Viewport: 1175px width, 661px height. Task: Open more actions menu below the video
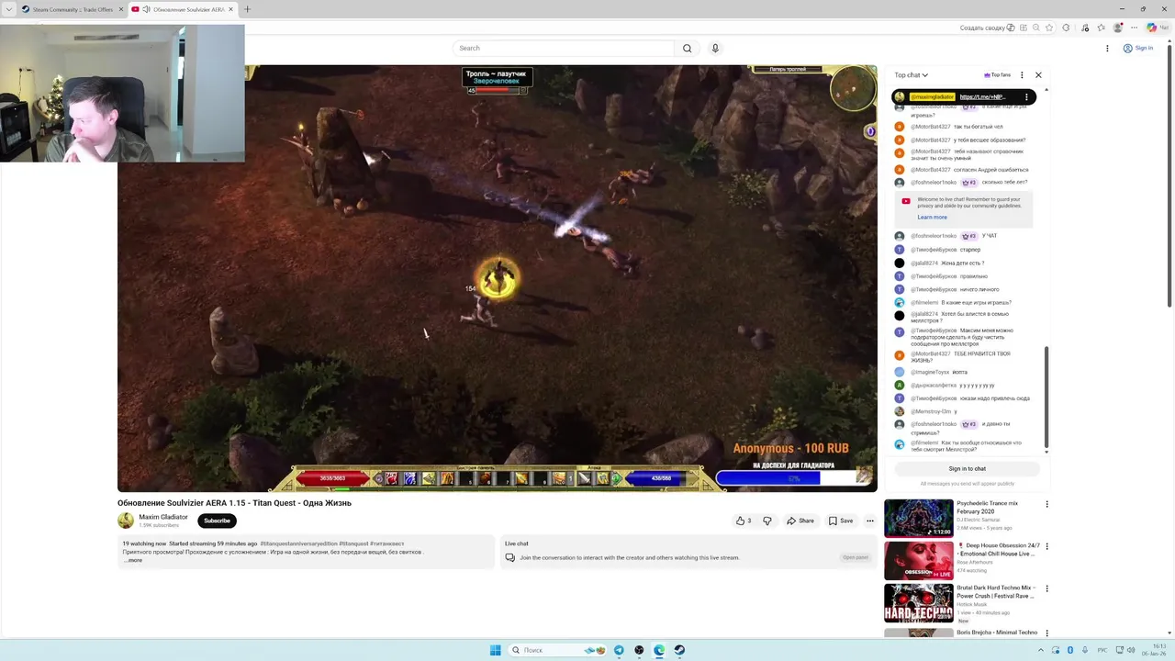point(869,521)
